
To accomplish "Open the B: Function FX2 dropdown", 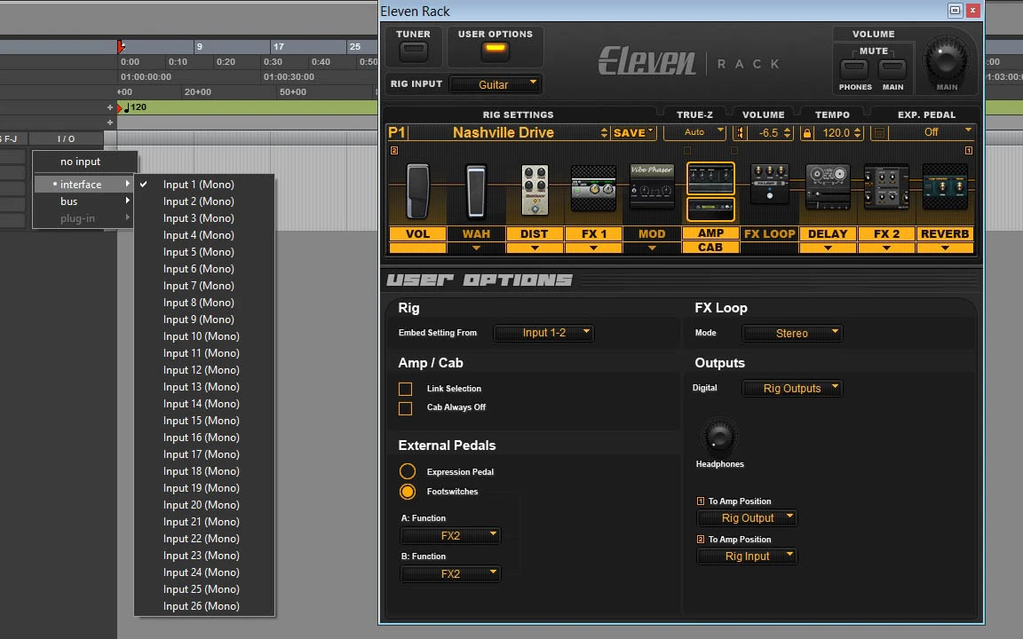I will pyautogui.click(x=450, y=574).
